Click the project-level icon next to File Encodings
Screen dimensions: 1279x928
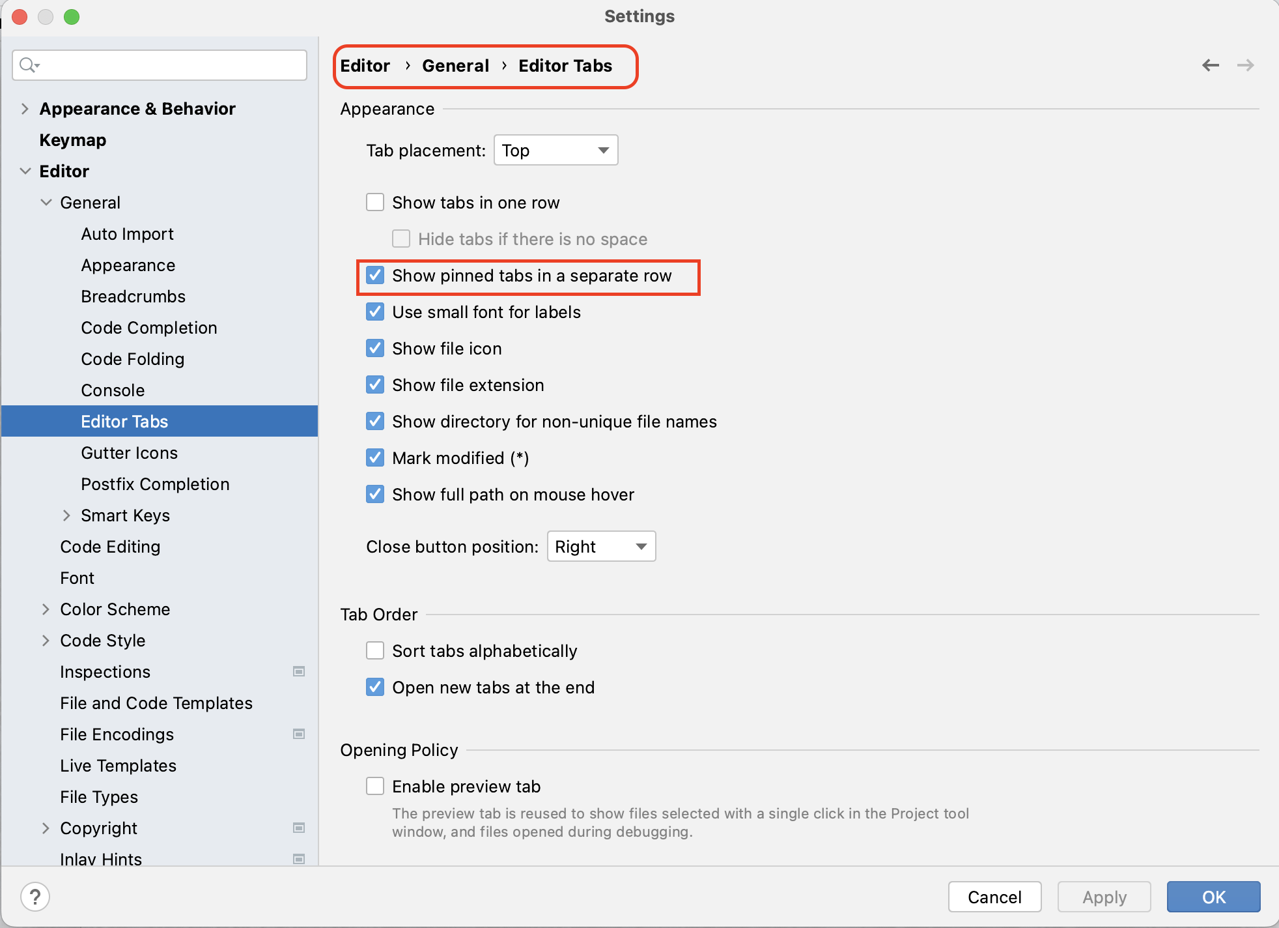coord(299,734)
